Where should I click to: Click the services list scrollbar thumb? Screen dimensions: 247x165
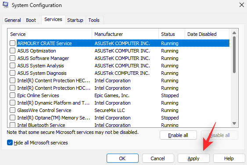pos(234,55)
